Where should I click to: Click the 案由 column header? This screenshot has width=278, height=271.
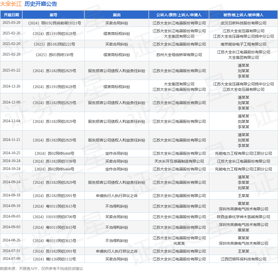pos(117,15)
